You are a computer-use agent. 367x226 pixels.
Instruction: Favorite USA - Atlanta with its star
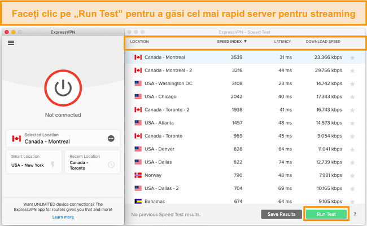point(352,123)
